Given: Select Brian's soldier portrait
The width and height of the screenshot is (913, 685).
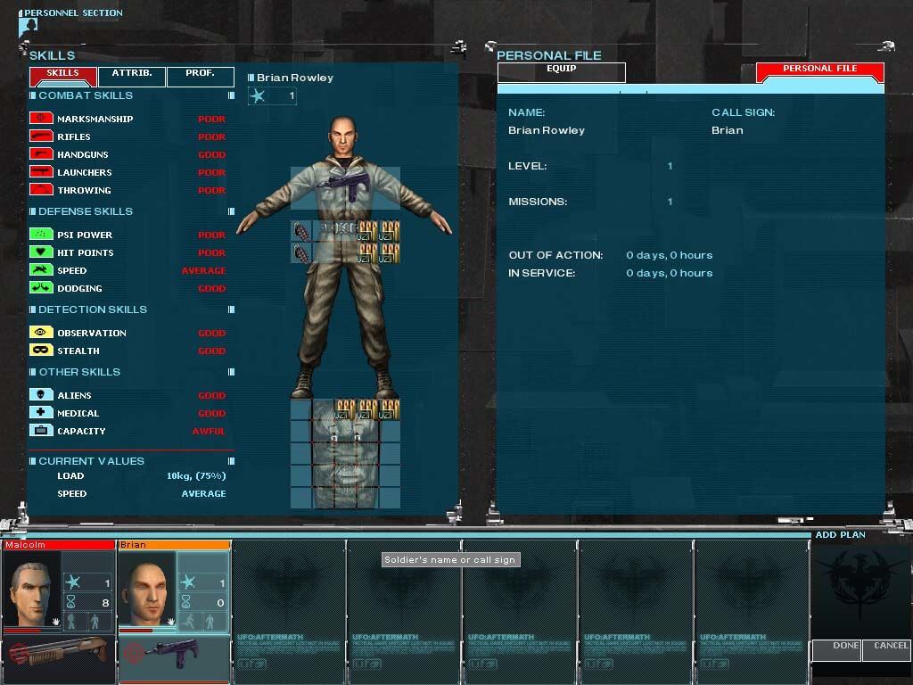Looking at the screenshot, I should coord(146,589).
